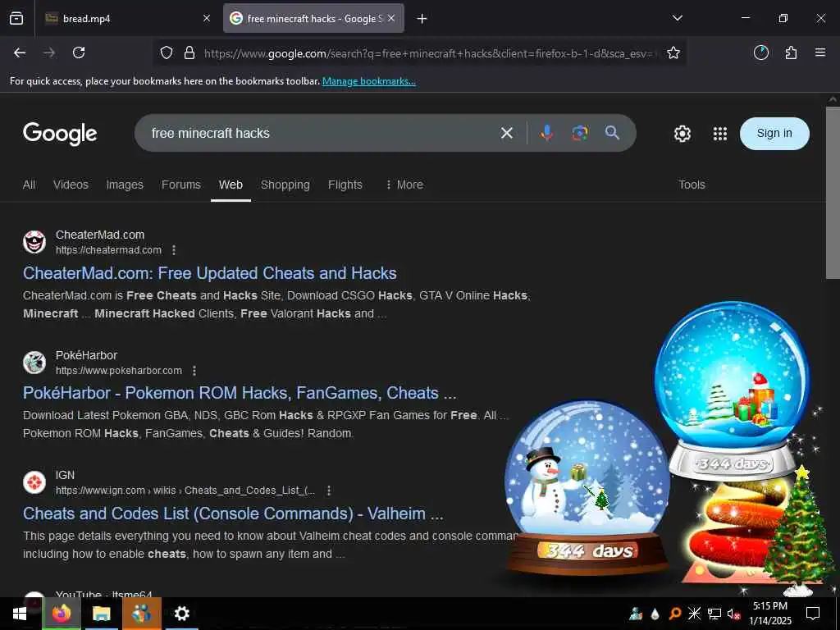Select the All results tab
840x630 pixels.
click(x=29, y=185)
